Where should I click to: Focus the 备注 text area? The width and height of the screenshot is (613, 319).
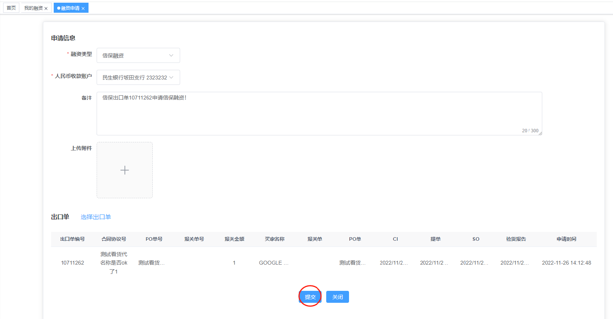(319, 113)
